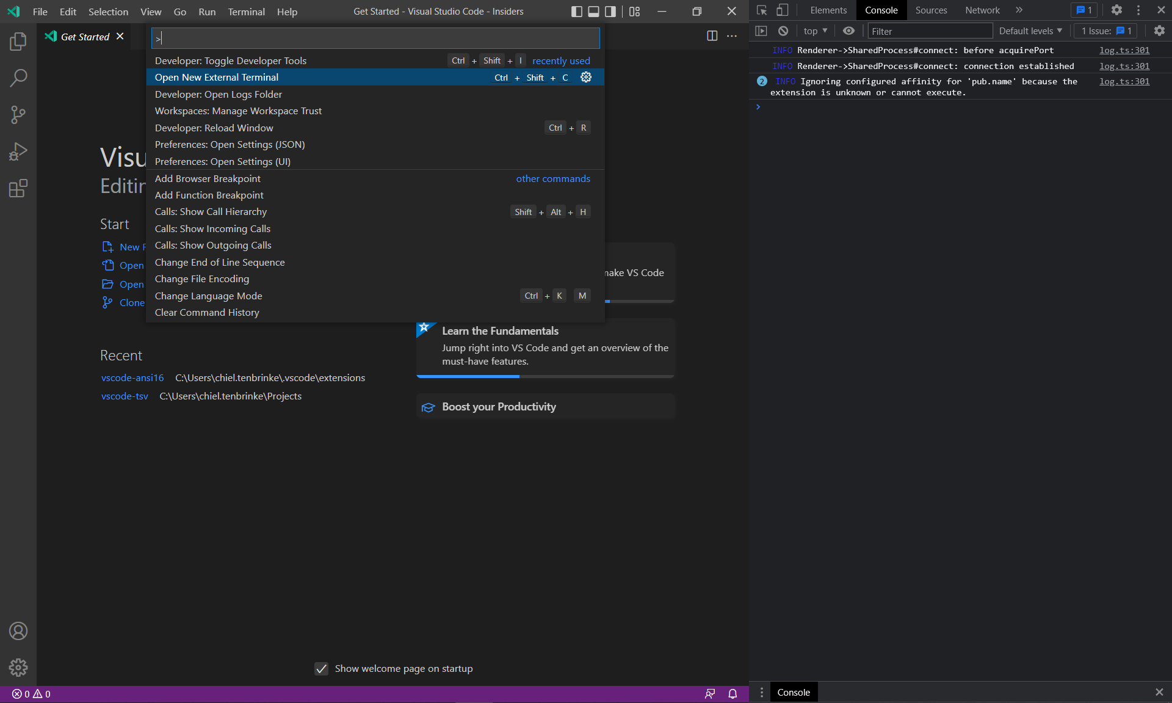Open the Source Control view
This screenshot has height=703, width=1172.
(18, 115)
